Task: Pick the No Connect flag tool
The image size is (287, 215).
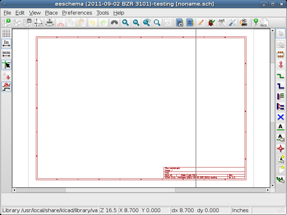Action: coord(280,117)
